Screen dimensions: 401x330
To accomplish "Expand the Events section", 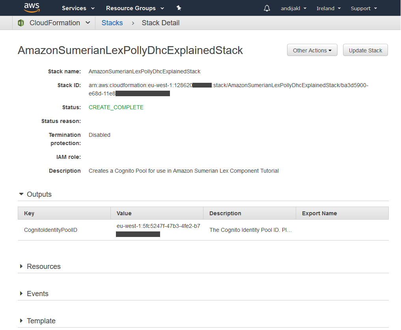I will click(34, 293).
